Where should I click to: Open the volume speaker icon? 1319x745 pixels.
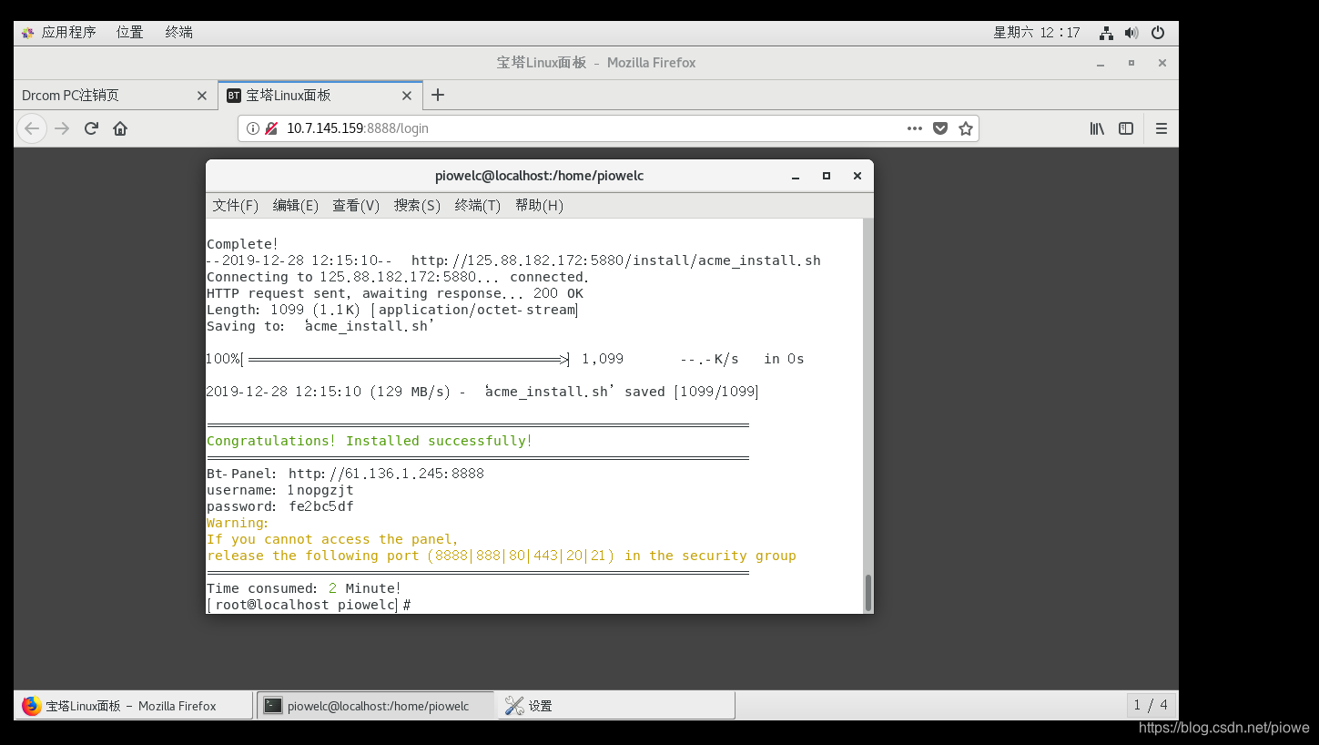point(1131,33)
